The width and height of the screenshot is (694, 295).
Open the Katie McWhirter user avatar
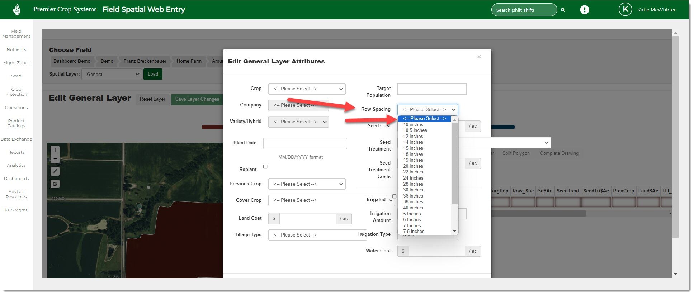(x=625, y=10)
